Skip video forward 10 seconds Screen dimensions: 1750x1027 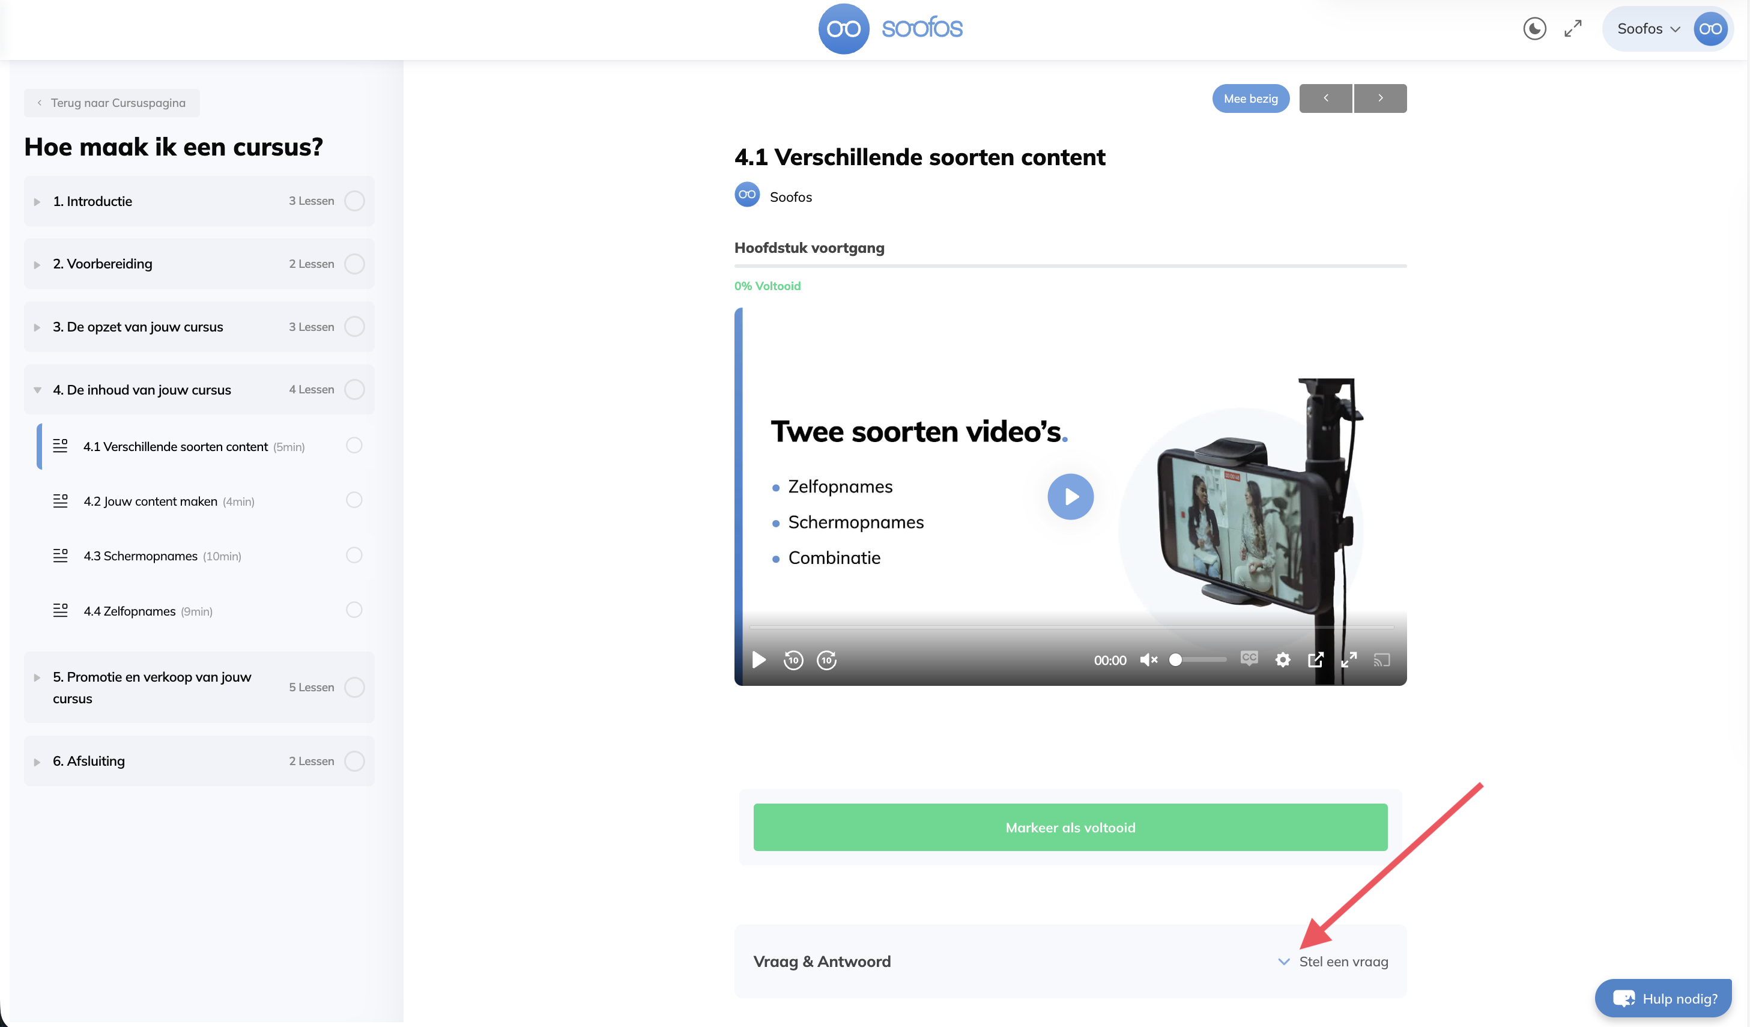click(x=826, y=659)
